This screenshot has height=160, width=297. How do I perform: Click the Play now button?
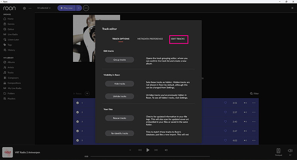[67, 8]
